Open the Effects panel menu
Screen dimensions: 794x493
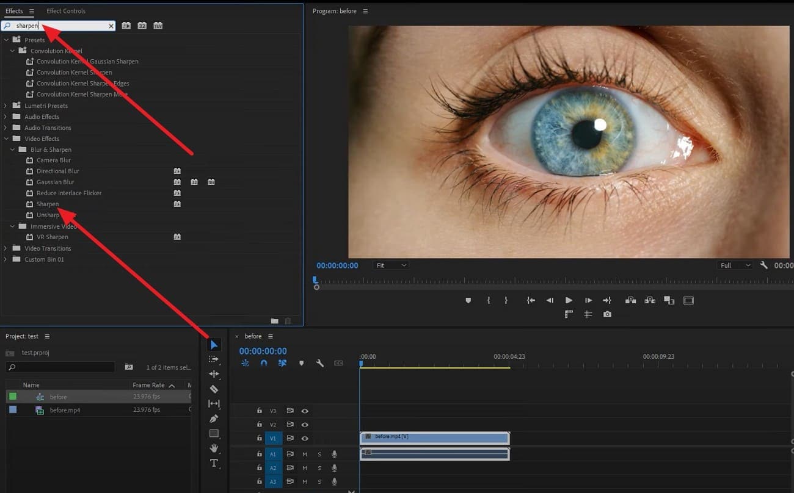point(32,11)
